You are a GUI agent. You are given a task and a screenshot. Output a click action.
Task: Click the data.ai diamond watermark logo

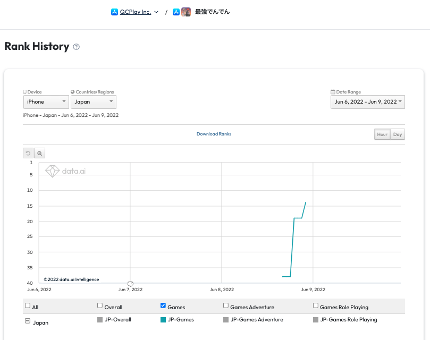click(52, 171)
